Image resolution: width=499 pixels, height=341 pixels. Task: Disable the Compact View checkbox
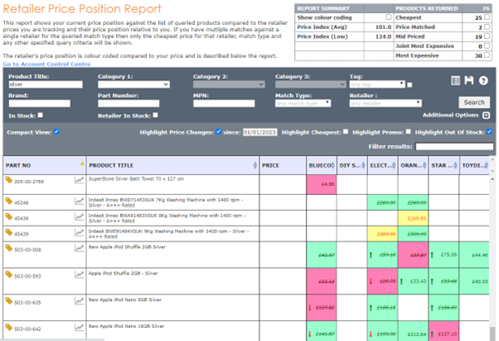coord(56,131)
